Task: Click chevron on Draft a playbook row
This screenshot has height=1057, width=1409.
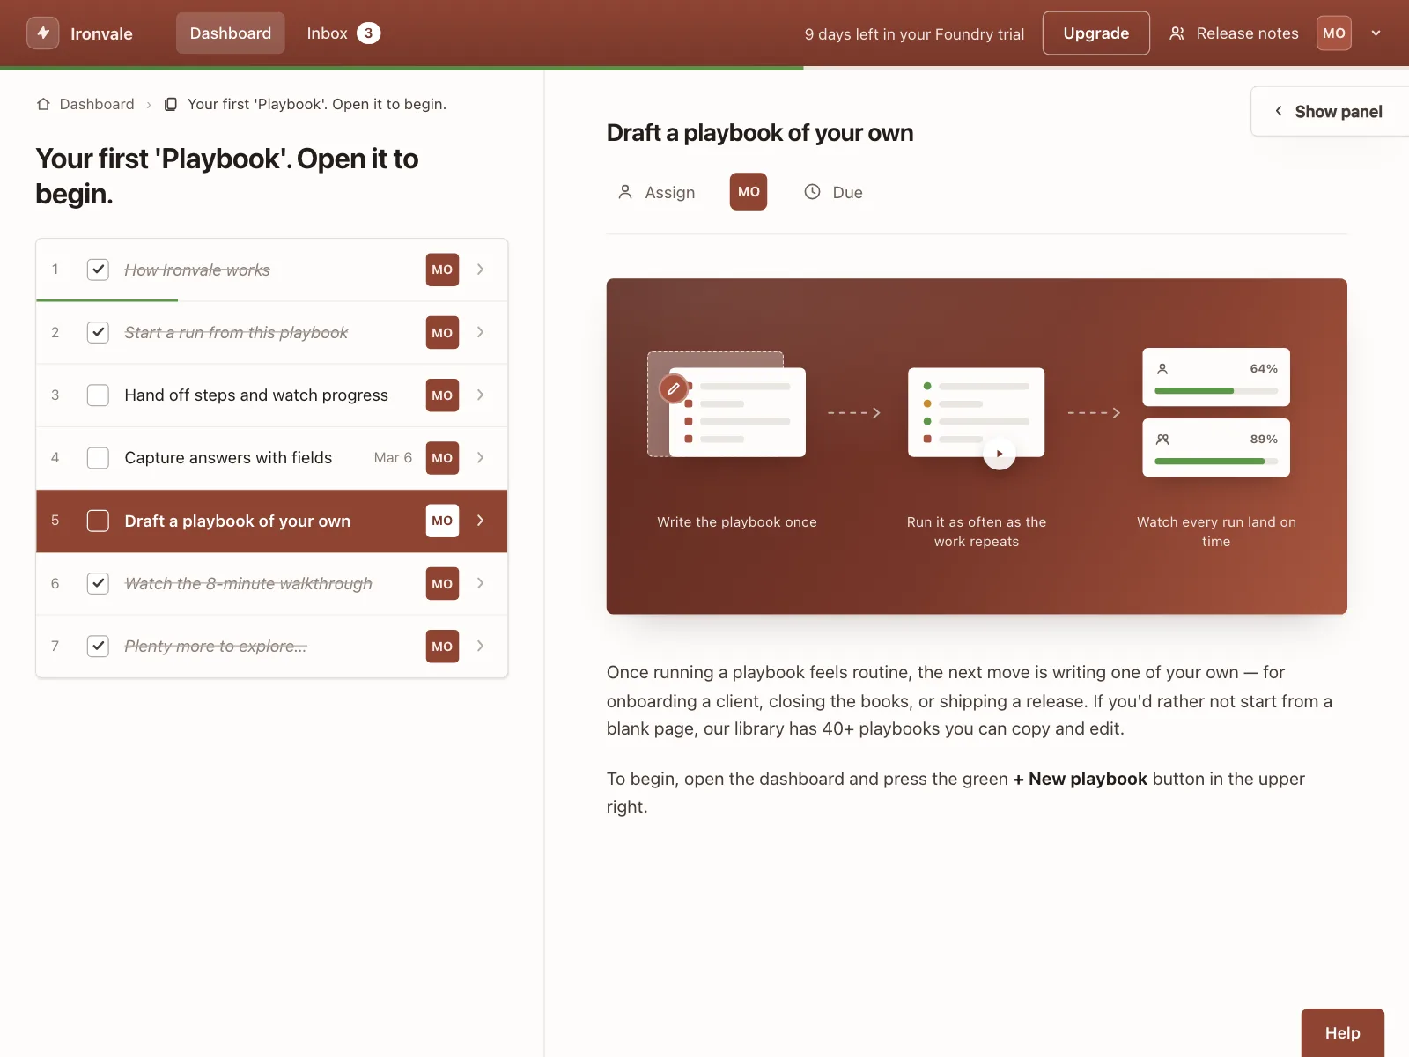Action: [x=480, y=521]
